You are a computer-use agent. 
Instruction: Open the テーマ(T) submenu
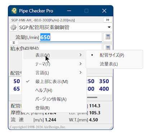54,64
